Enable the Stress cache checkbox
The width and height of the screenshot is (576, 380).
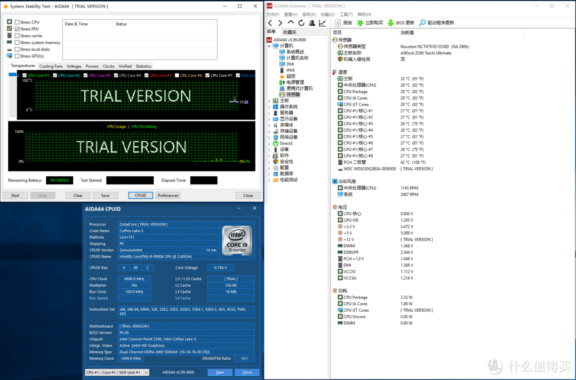pos(17,36)
